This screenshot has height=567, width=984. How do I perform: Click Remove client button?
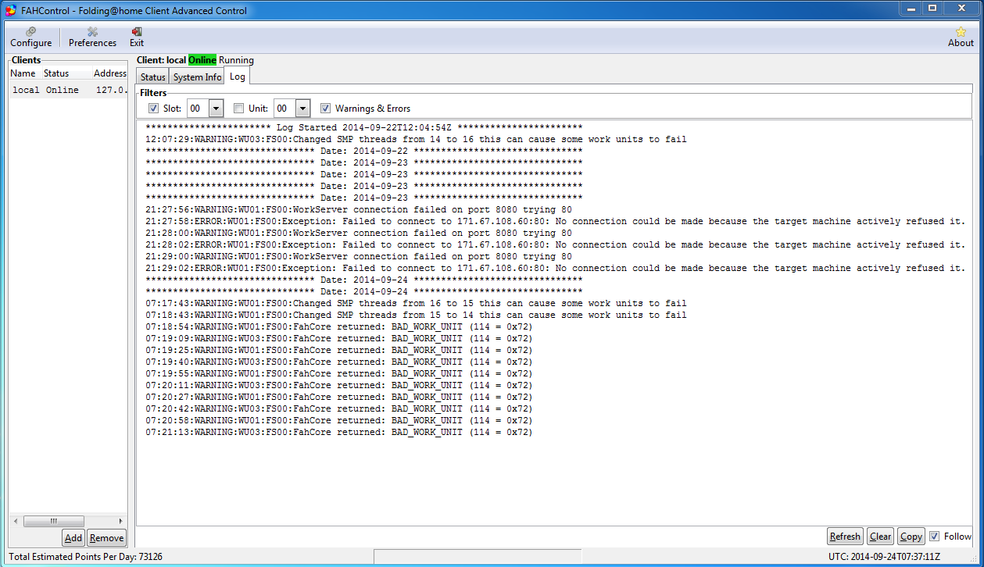click(106, 537)
